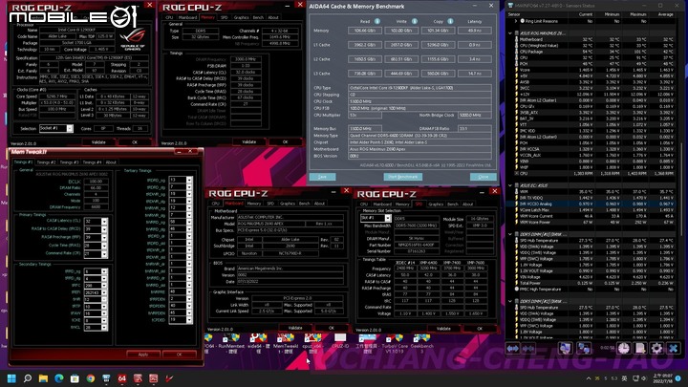Click the AIDA64 Copy column info icon
Viewport: 688px width, 387px height.
pos(450,21)
